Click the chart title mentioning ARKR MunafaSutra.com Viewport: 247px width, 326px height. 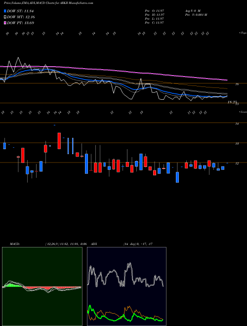pos(48,3)
